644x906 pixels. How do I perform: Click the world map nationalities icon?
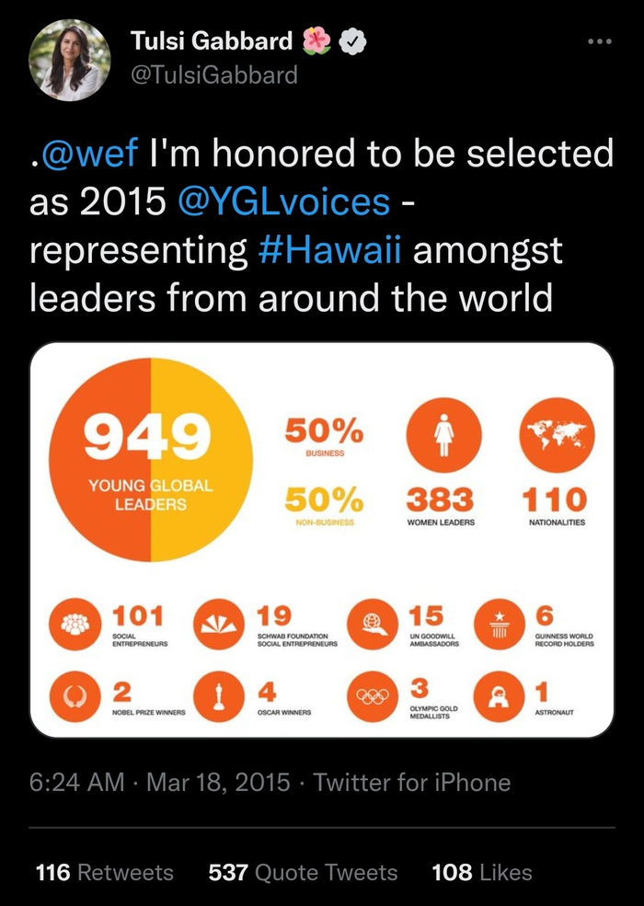click(557, 435)
